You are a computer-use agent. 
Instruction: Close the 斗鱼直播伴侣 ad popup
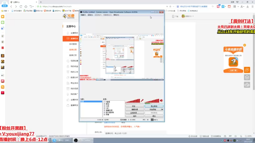point(244,45)
